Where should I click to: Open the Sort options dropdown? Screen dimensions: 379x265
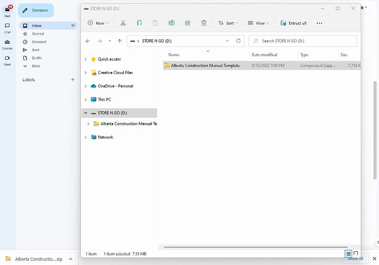pos(228,23)
